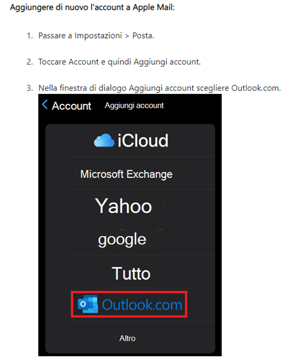Click the word Posta in step one
The image size is (293, 362).
(x=143, y=36)
